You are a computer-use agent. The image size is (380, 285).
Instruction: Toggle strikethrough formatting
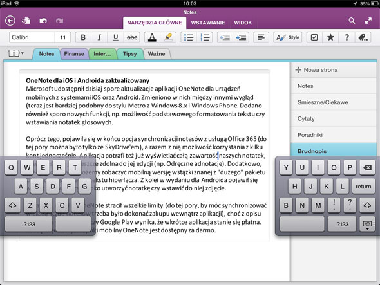click(132, 37)
